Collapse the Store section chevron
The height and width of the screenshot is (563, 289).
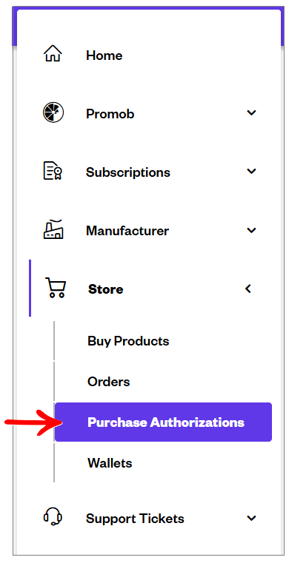coord(248,289)
